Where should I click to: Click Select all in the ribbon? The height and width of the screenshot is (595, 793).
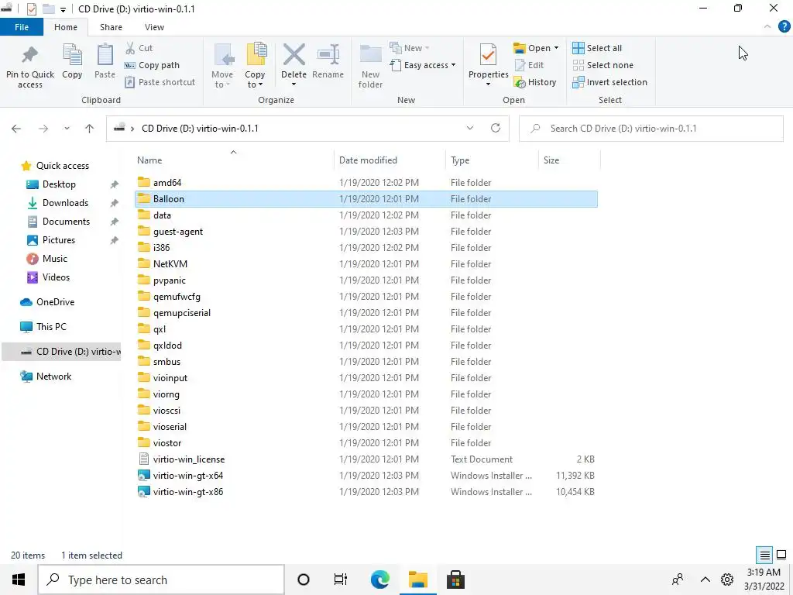(x=597, y=48)
